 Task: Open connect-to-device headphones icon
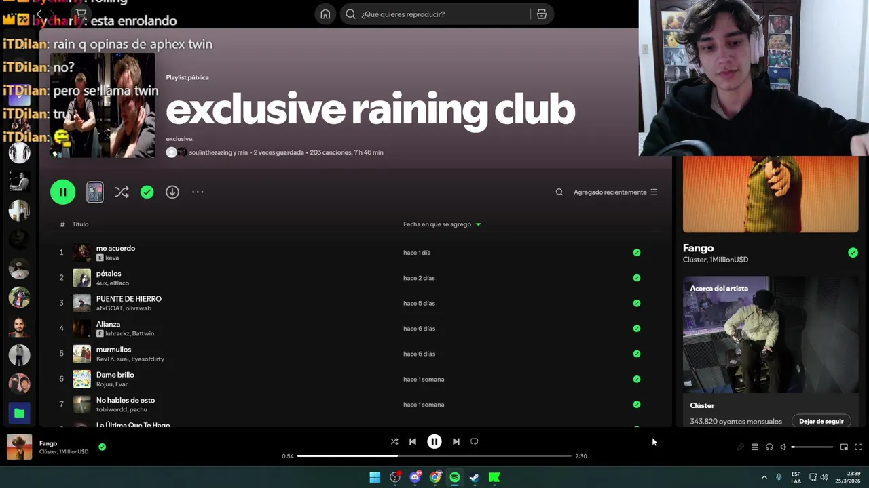point(769,447)
